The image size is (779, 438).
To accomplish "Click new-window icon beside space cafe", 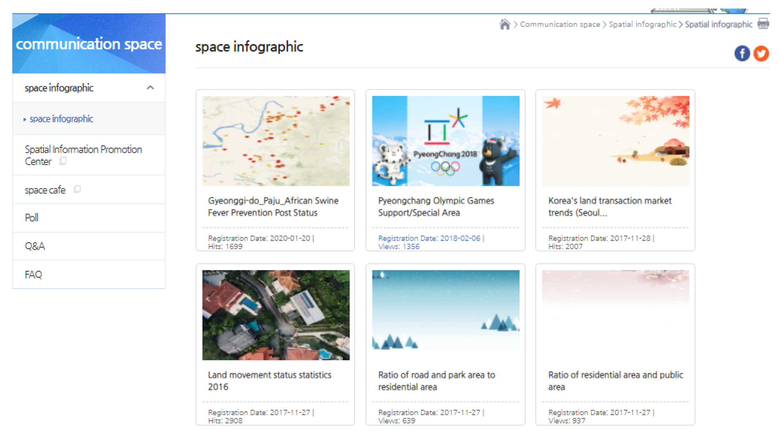I will 77,189.
